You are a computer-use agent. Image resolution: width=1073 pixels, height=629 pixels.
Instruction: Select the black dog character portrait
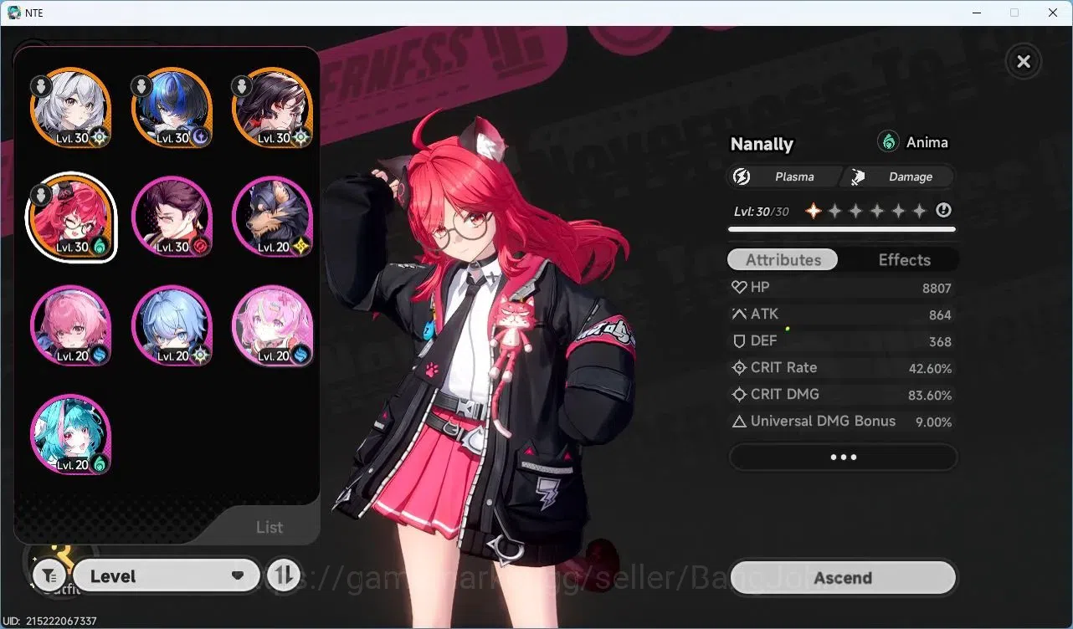272,217
